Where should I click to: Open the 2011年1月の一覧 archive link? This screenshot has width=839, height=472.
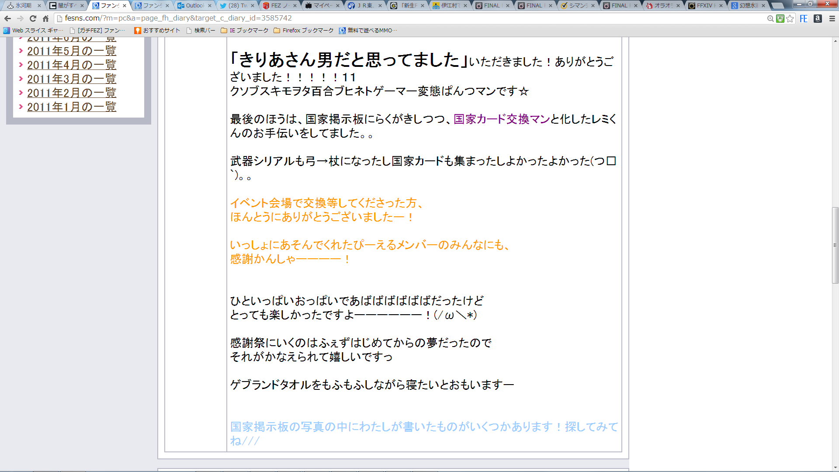pos(72,107)
